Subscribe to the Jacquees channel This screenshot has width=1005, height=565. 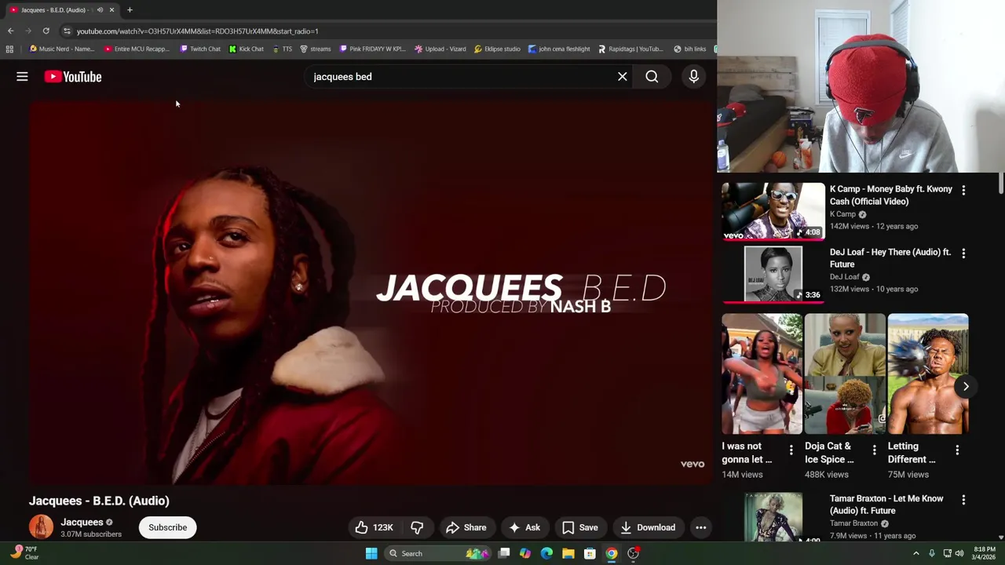(x=168, y=527)
